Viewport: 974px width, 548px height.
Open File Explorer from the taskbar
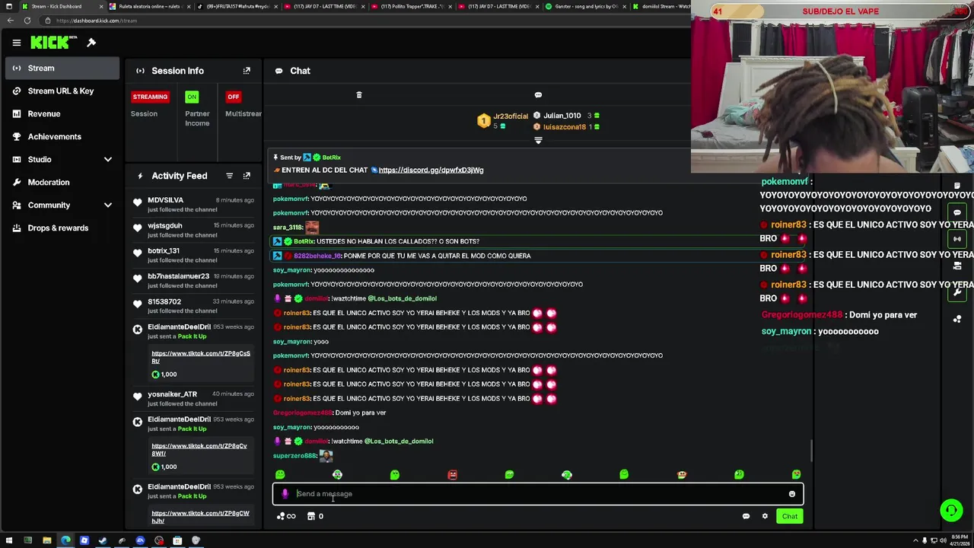pyautogui.click(x=46, y=541)
